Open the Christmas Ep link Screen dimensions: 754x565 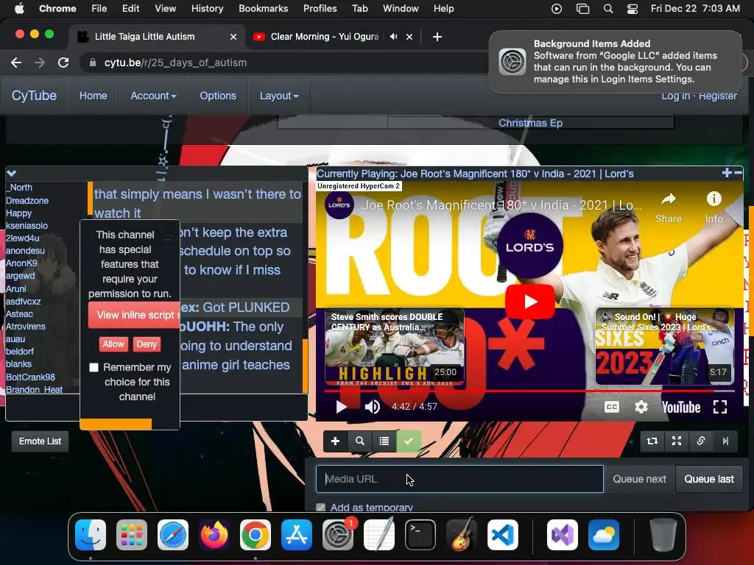click(530, 123)
